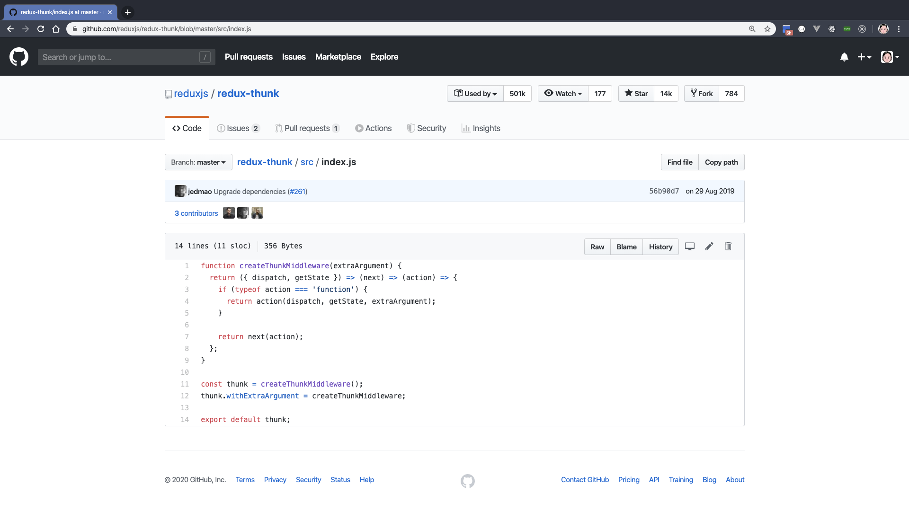The image size is (909, 511).
Task: Click the pencil edit file icon
Action: pos(709,247)
